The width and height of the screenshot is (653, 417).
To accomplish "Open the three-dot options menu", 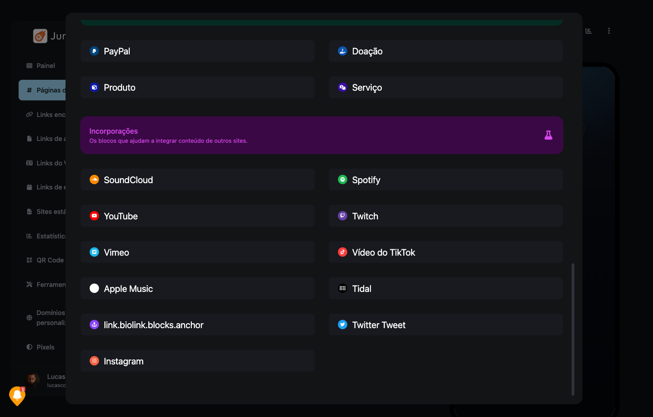I will coord(609,31).
